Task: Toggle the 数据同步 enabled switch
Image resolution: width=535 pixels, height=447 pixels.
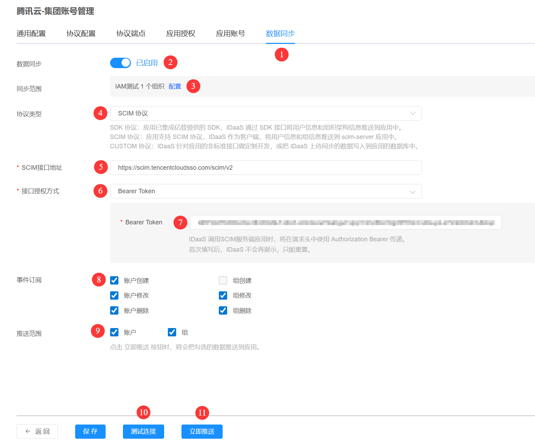Action: [120, 63]
